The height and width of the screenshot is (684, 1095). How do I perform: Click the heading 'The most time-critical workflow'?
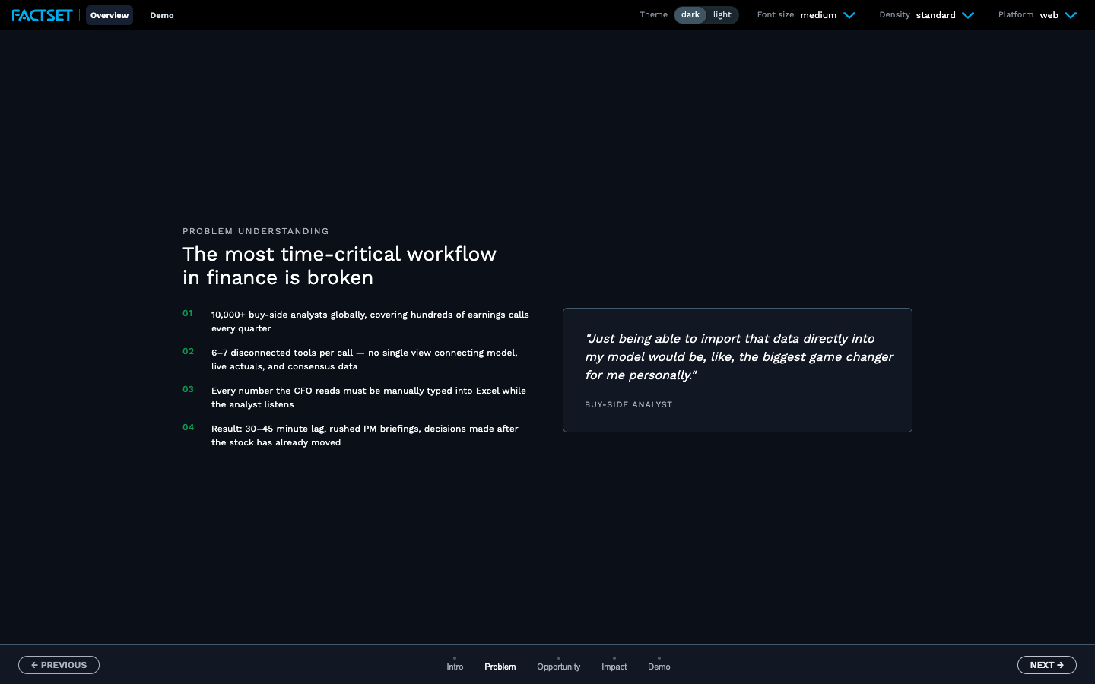[339, 266]
